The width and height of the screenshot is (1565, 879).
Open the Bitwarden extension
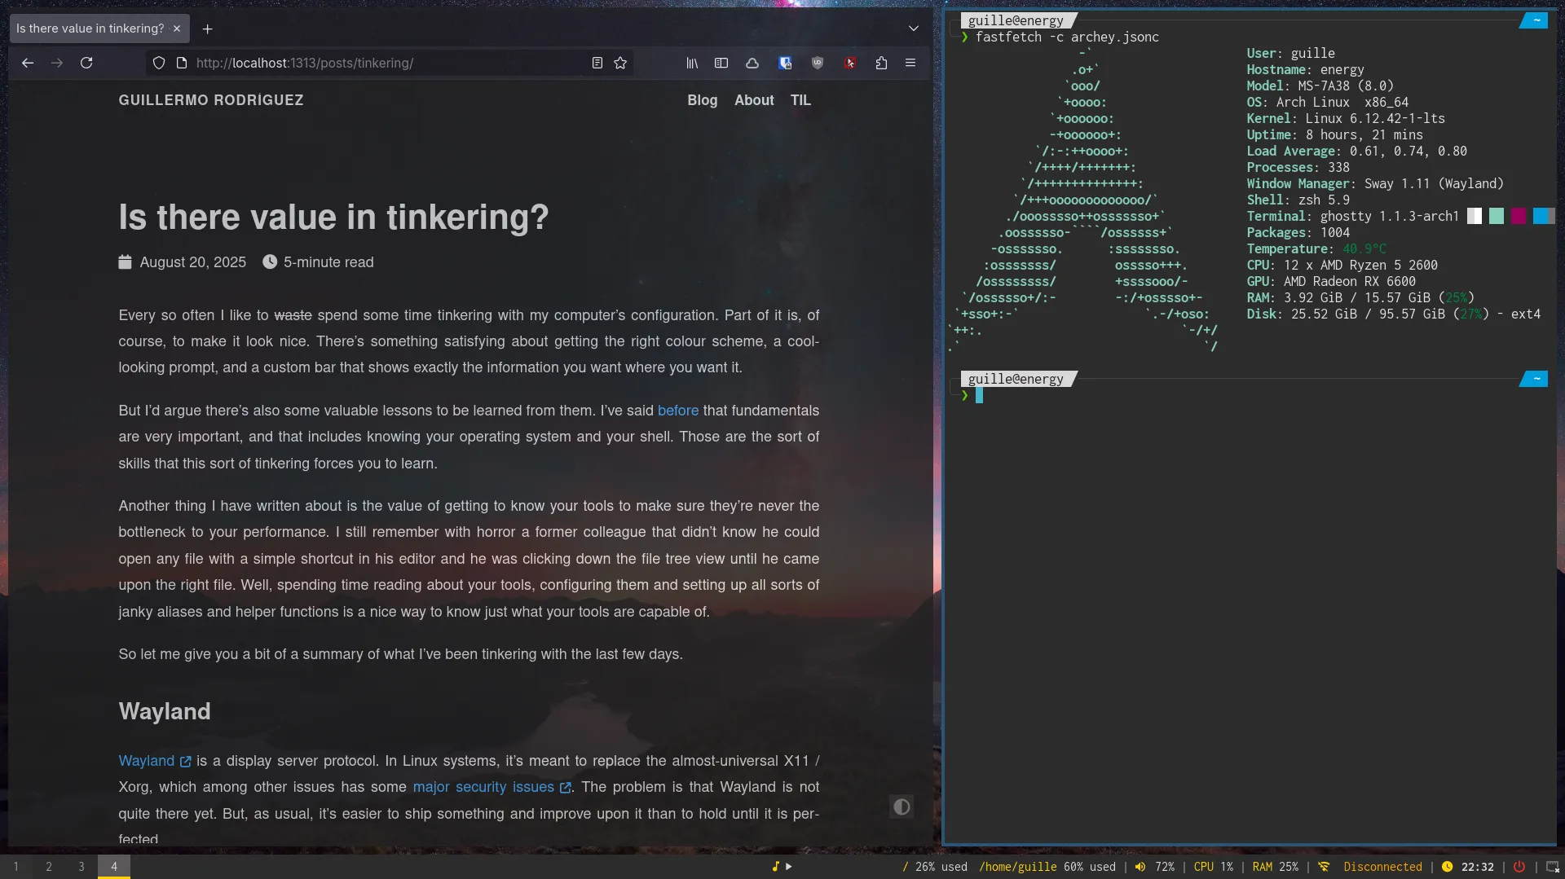[x=785, y=63]
